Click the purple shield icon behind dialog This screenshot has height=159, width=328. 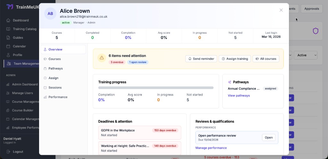(x=316, y=31)
